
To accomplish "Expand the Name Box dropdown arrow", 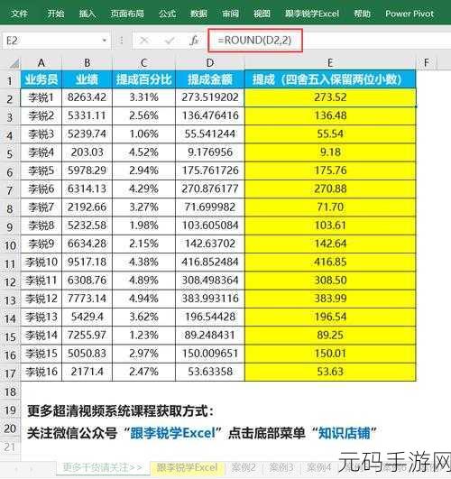I will 105,41.
